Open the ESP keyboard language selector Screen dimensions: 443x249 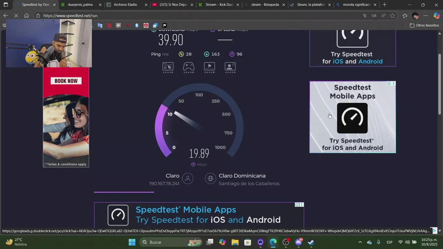click(x=389, y=242)
